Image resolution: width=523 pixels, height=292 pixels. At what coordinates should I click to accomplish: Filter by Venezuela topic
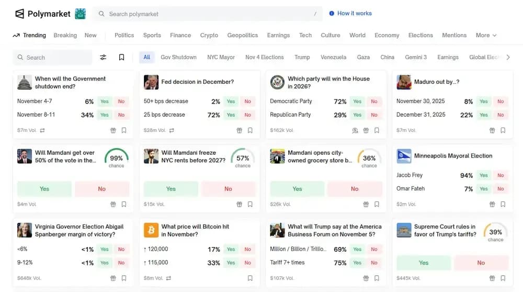point(333,58)
